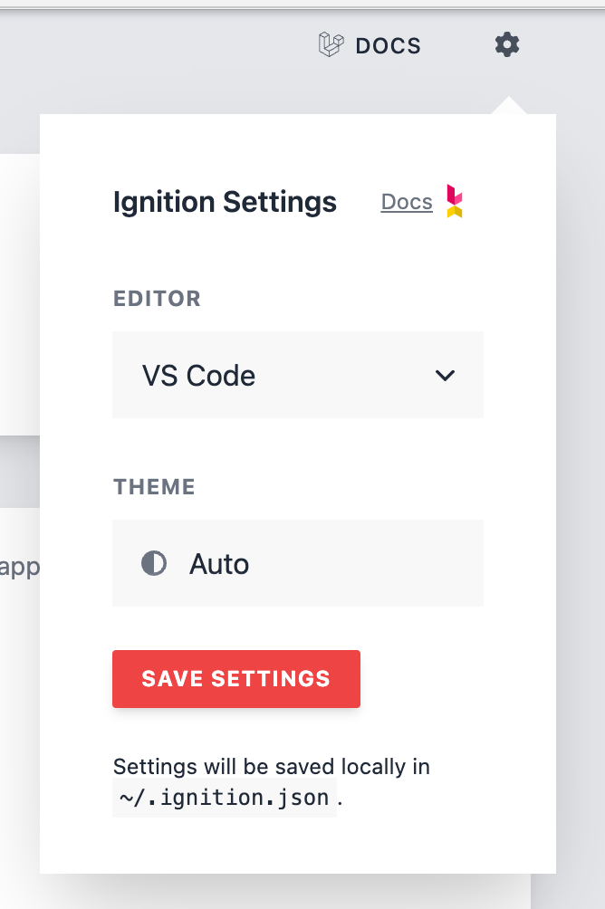Toggle the settings gear icon
The height and width of the screenshot is (909, 605).
(x=507, y=44)
